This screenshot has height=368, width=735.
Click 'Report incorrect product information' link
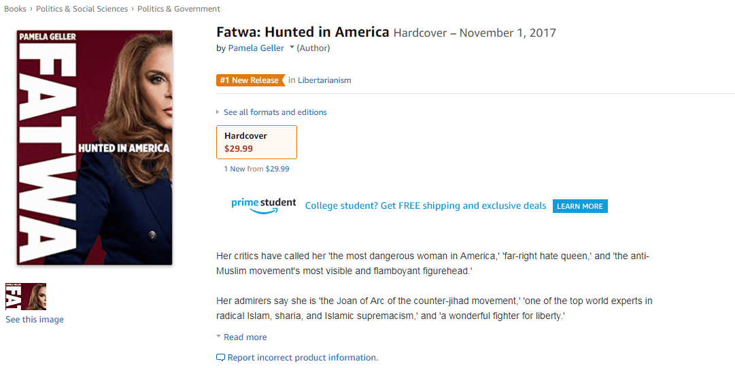click(302, 358)
